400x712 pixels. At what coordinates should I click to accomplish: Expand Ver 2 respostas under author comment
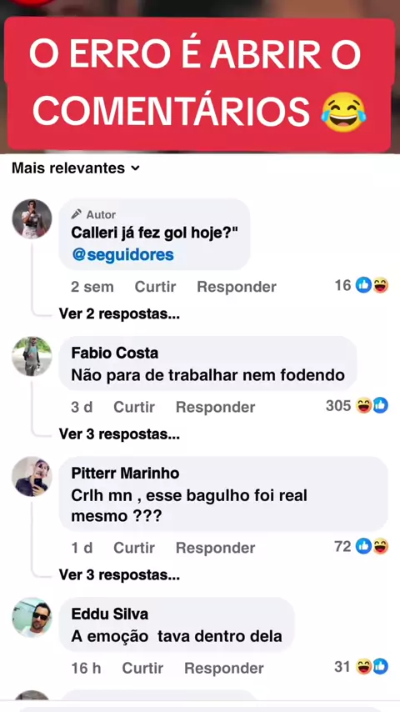(119, 314)
